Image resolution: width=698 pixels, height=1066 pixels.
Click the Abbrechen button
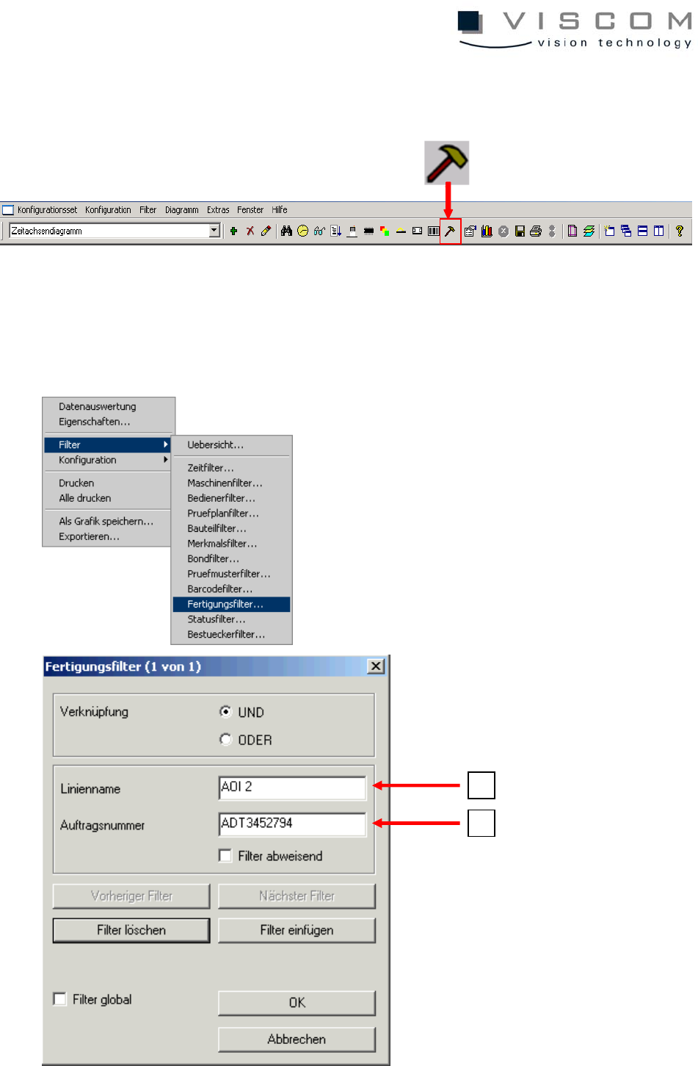click(297, 1039)
